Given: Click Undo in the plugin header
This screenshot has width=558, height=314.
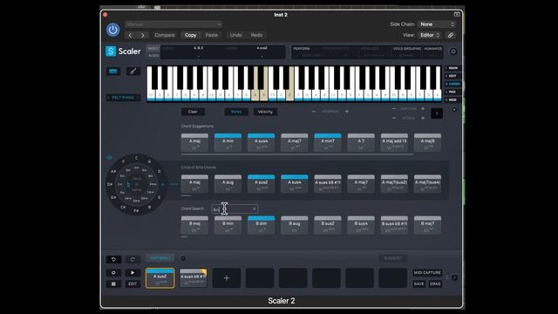Looking at the screenshot, I should pos(235,35).
